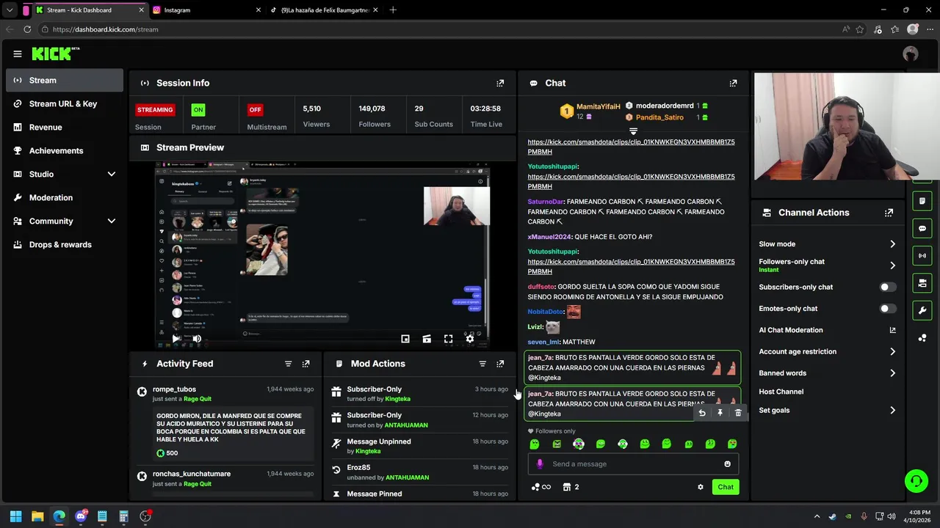The height and width of the screenshot is (528, 940).
Task: Open the wrench tools widget in right strip
Action: [922, 310]
